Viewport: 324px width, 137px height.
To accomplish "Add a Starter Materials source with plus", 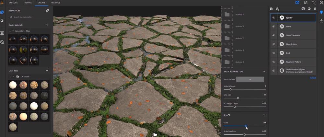I will (47, 25).
